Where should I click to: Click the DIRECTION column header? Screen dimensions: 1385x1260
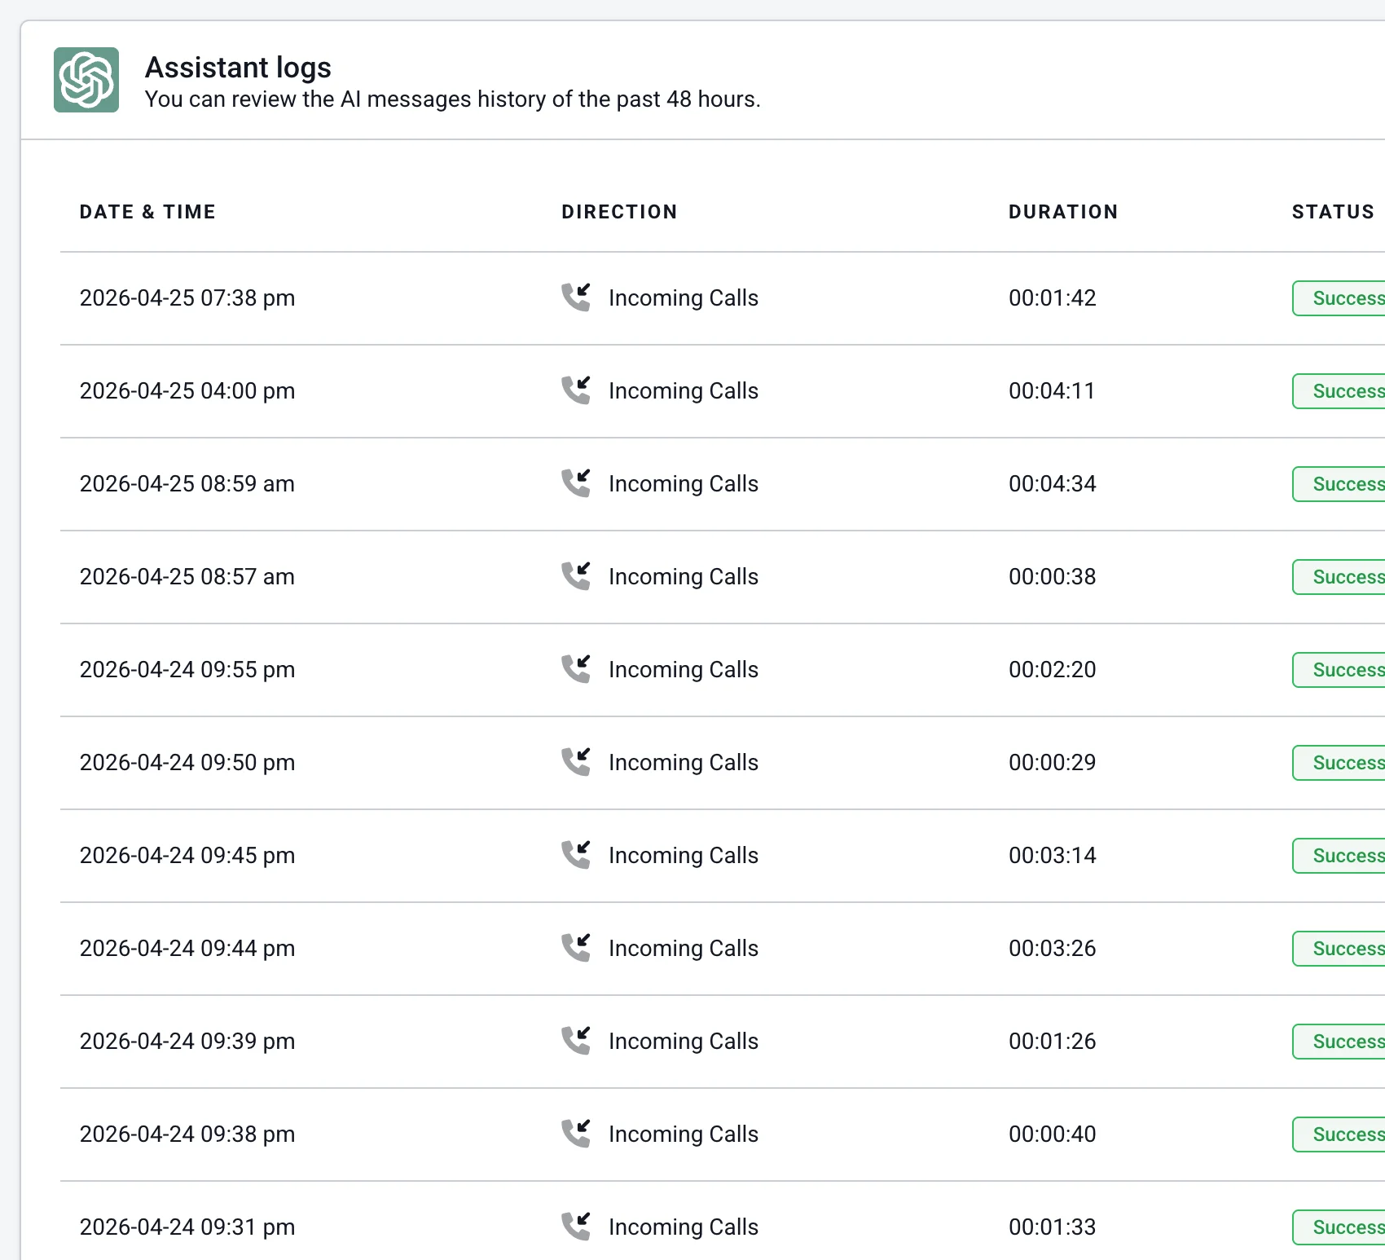coord(619,212)
